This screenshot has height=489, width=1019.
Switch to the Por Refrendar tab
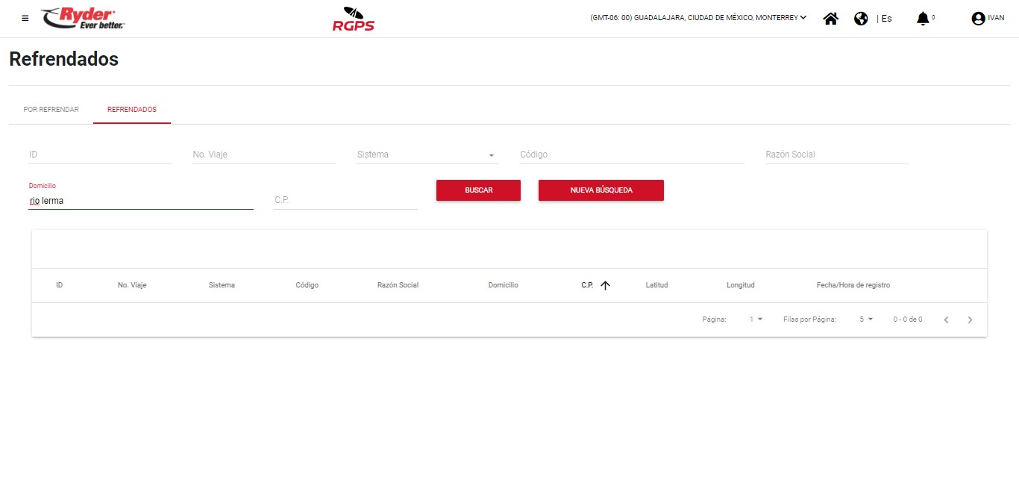click(51, 110)
